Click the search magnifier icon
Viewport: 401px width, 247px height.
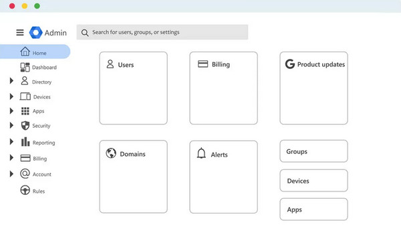click(x=85, y=33)
